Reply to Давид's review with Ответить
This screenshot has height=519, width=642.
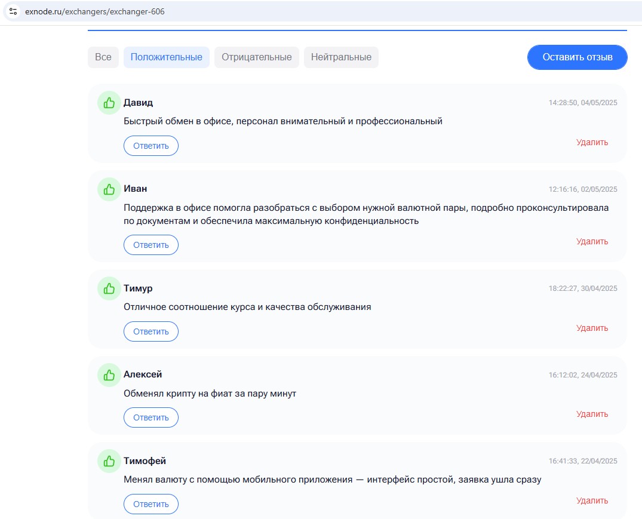(x=150, y=146)
